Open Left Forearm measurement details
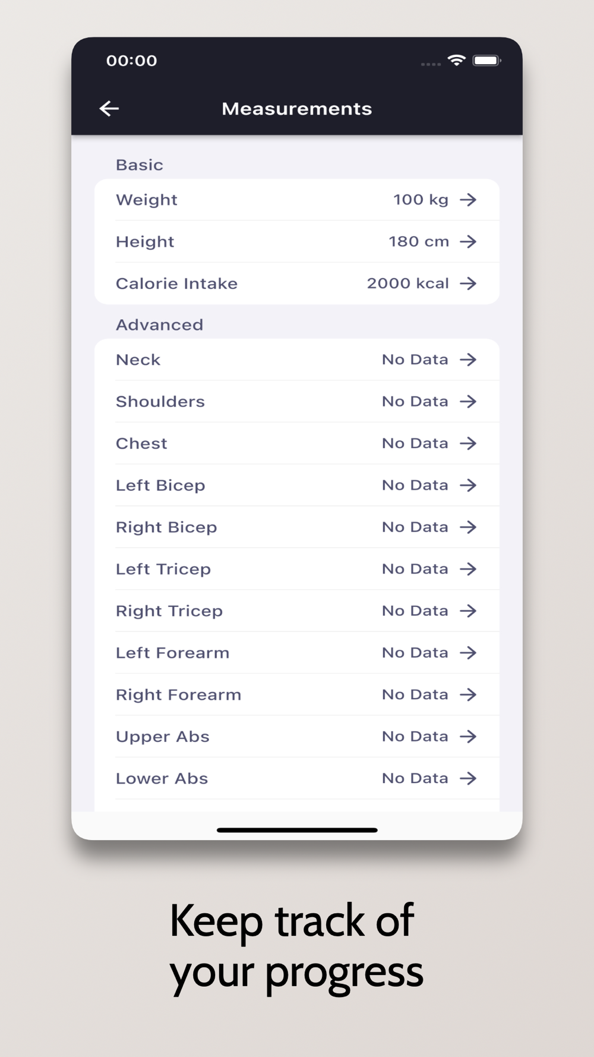This screenshot has width=594, height=1057. tap(296, 653)
